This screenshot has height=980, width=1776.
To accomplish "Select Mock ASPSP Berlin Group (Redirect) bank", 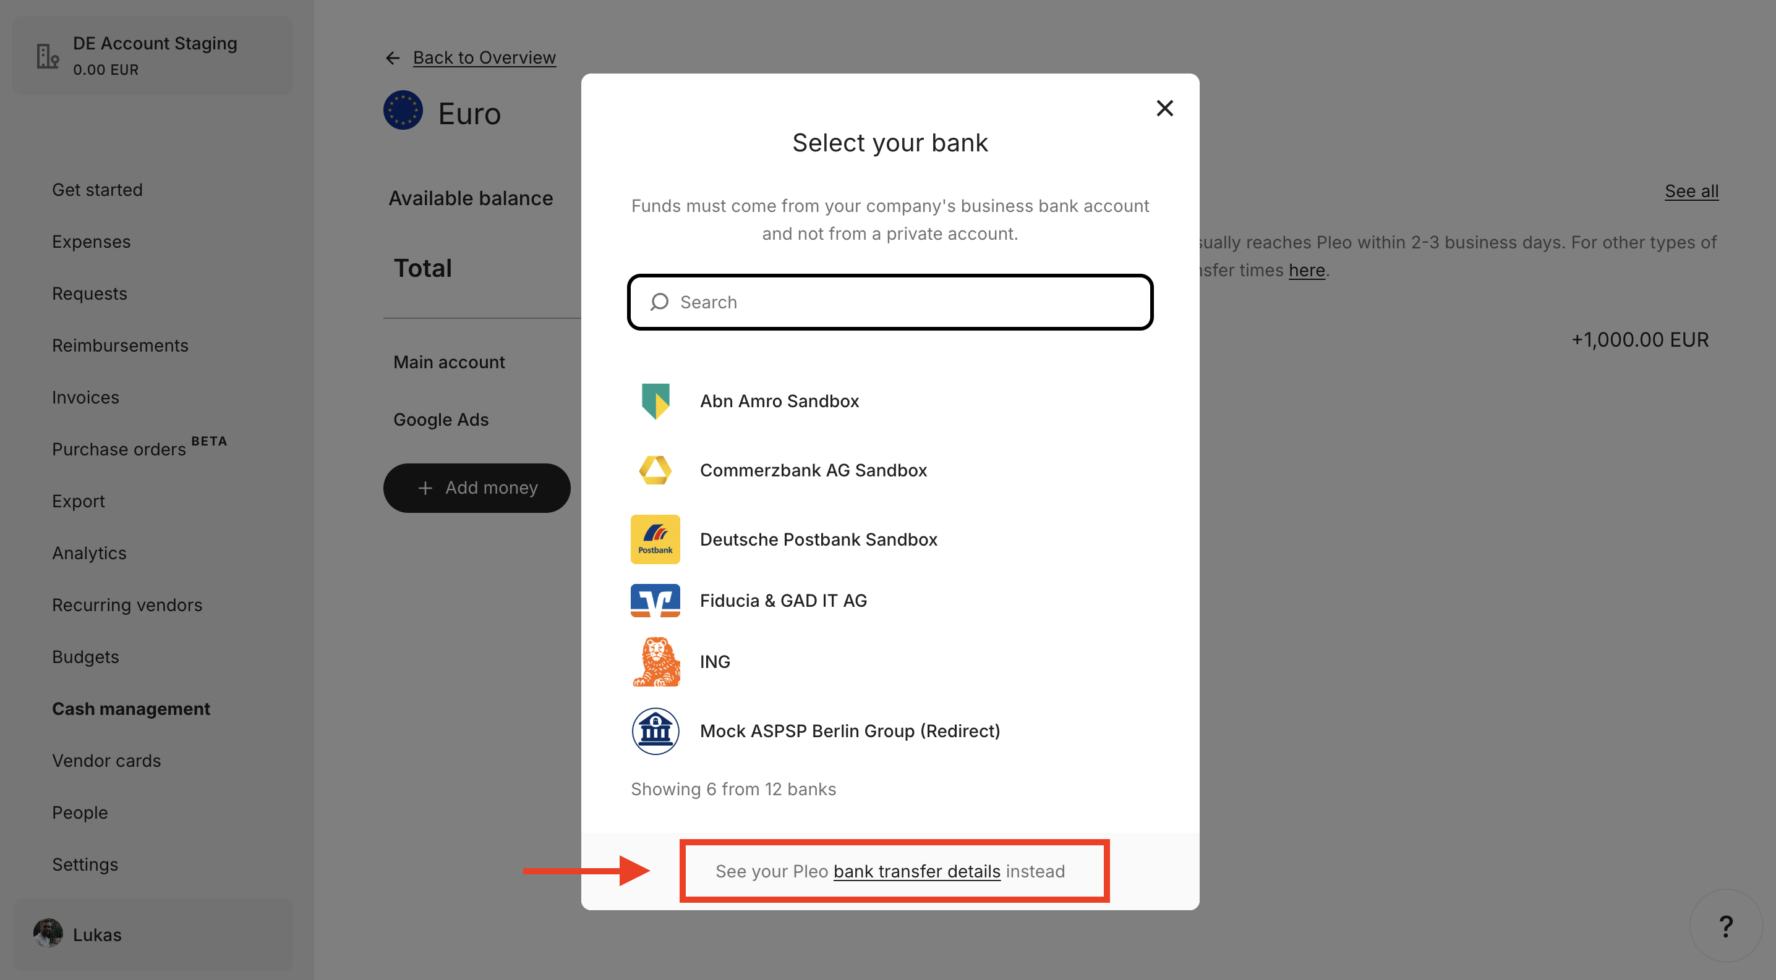I will (x=850, y=731).
